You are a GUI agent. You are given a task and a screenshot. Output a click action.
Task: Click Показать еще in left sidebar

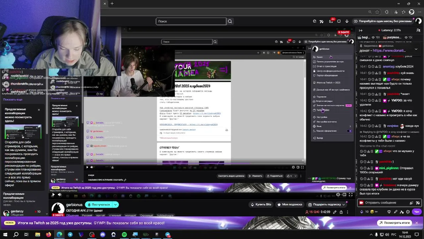click(x=13, y=100)
